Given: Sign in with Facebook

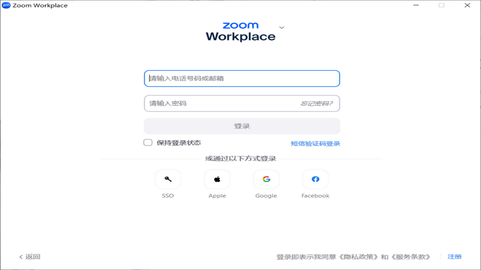Looking at the screenshot, I should 315,179.
